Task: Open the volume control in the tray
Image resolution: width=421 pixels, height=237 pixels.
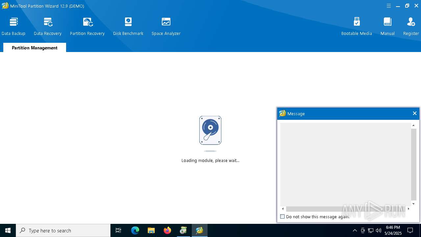Action: point(379,230)
